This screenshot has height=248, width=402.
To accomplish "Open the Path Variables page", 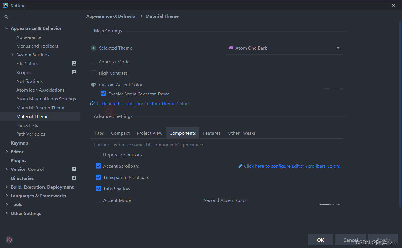I will click(31, 134).
